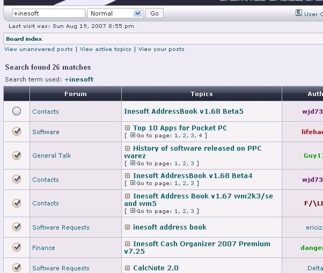This screenshot has height=273, width=323.
Task: Click the User Control Panel icon
Action: pos(299,13)
